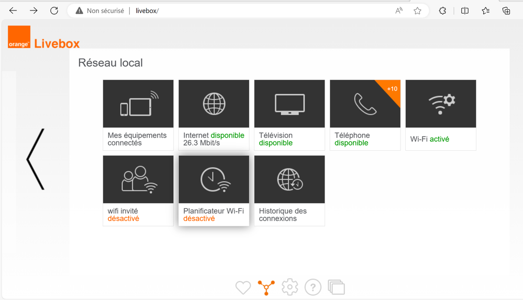Screen dimensions: 523x300
Task: Click 'wifi invité désactivé' label
Action: [x=124, y=215]
